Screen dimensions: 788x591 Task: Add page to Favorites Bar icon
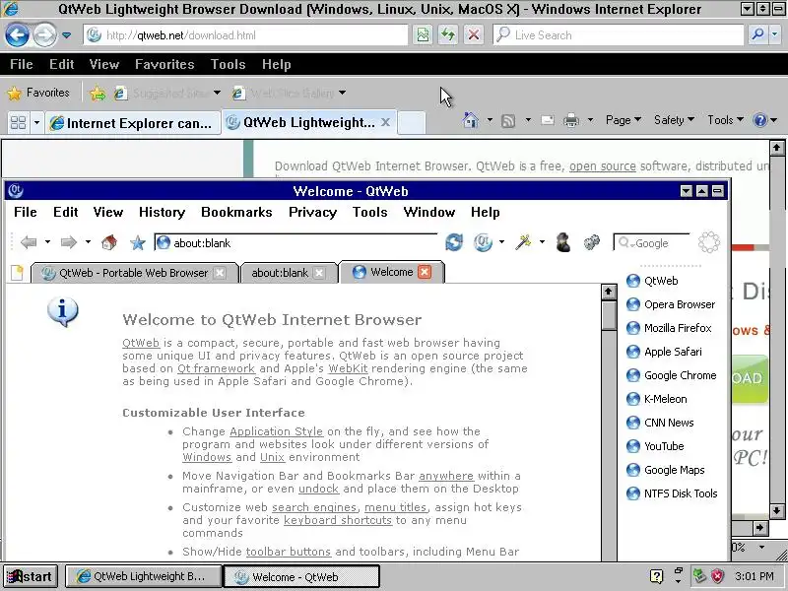tap(98, 94)
